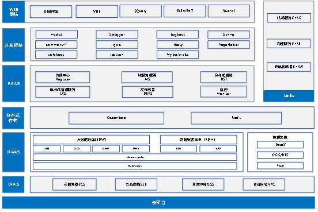Click the Mybatis-plus framework box
Screen dimensions: 318x212
[x=177, y=55]
